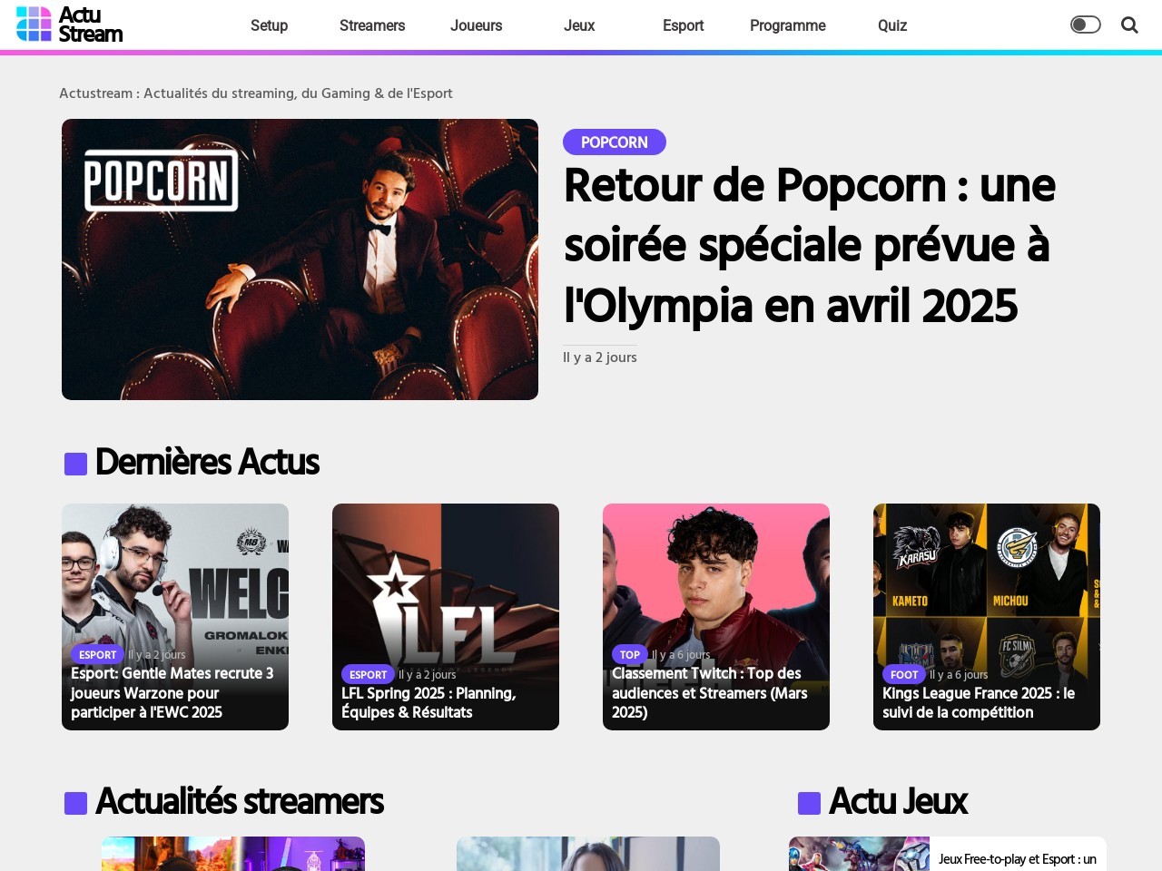Click the Actustream breadcrumb tagline text
1162x871 pixels.
256,93
